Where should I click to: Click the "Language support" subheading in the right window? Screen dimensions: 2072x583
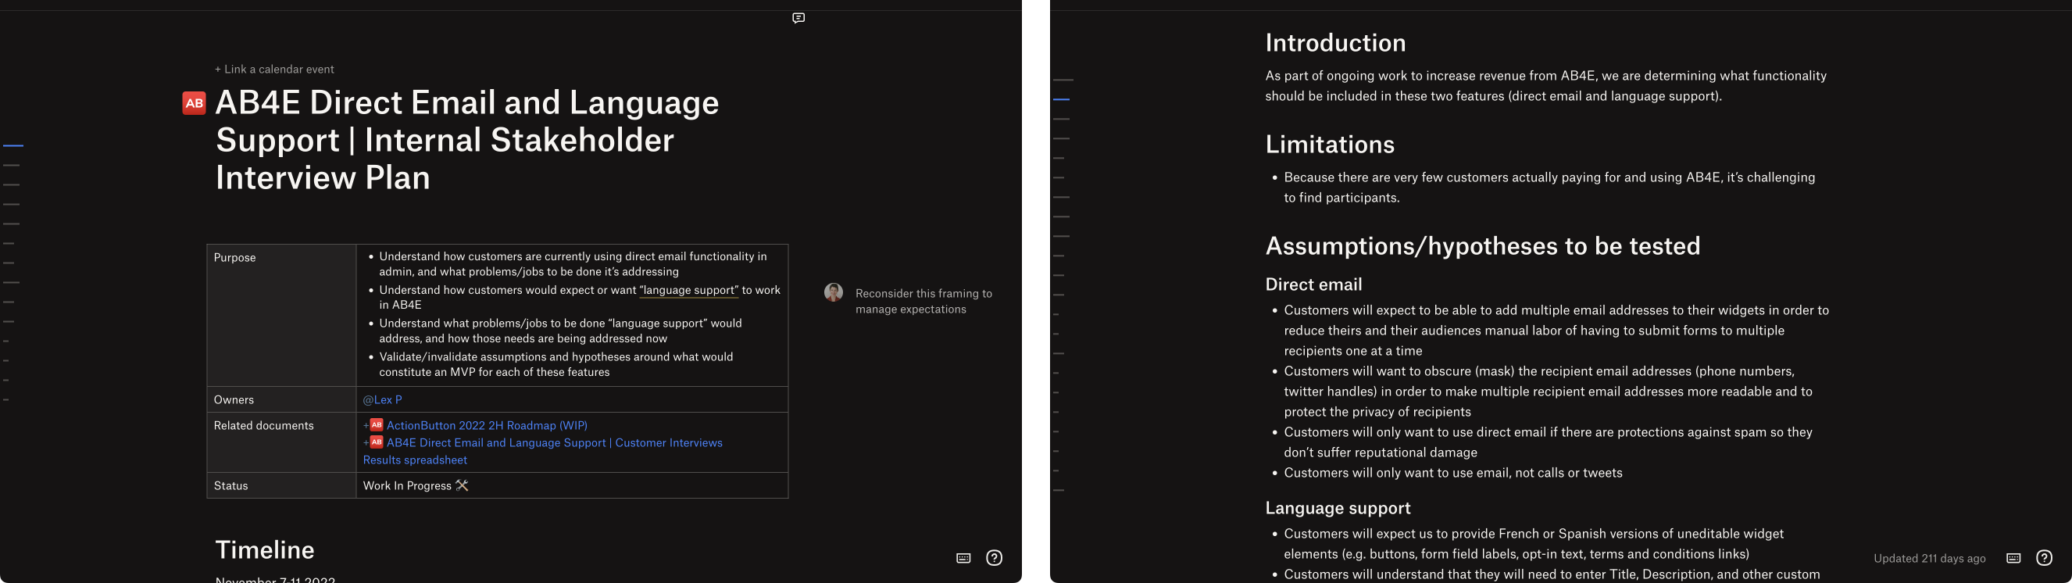coord(1338,508)
